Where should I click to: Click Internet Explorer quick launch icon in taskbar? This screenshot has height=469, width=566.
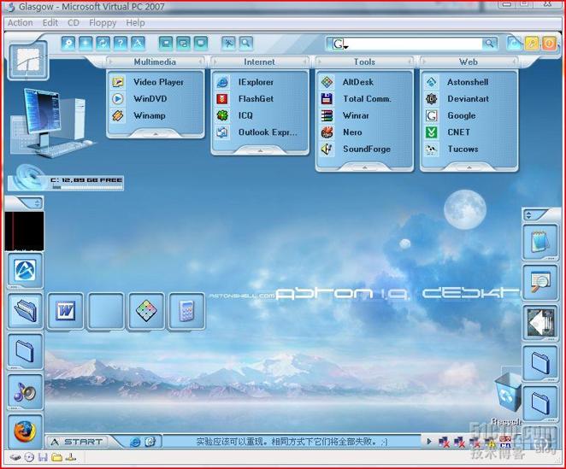(135, 442)
